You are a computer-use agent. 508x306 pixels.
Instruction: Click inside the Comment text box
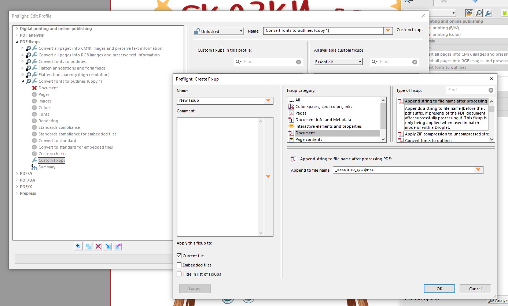point(217,177)
